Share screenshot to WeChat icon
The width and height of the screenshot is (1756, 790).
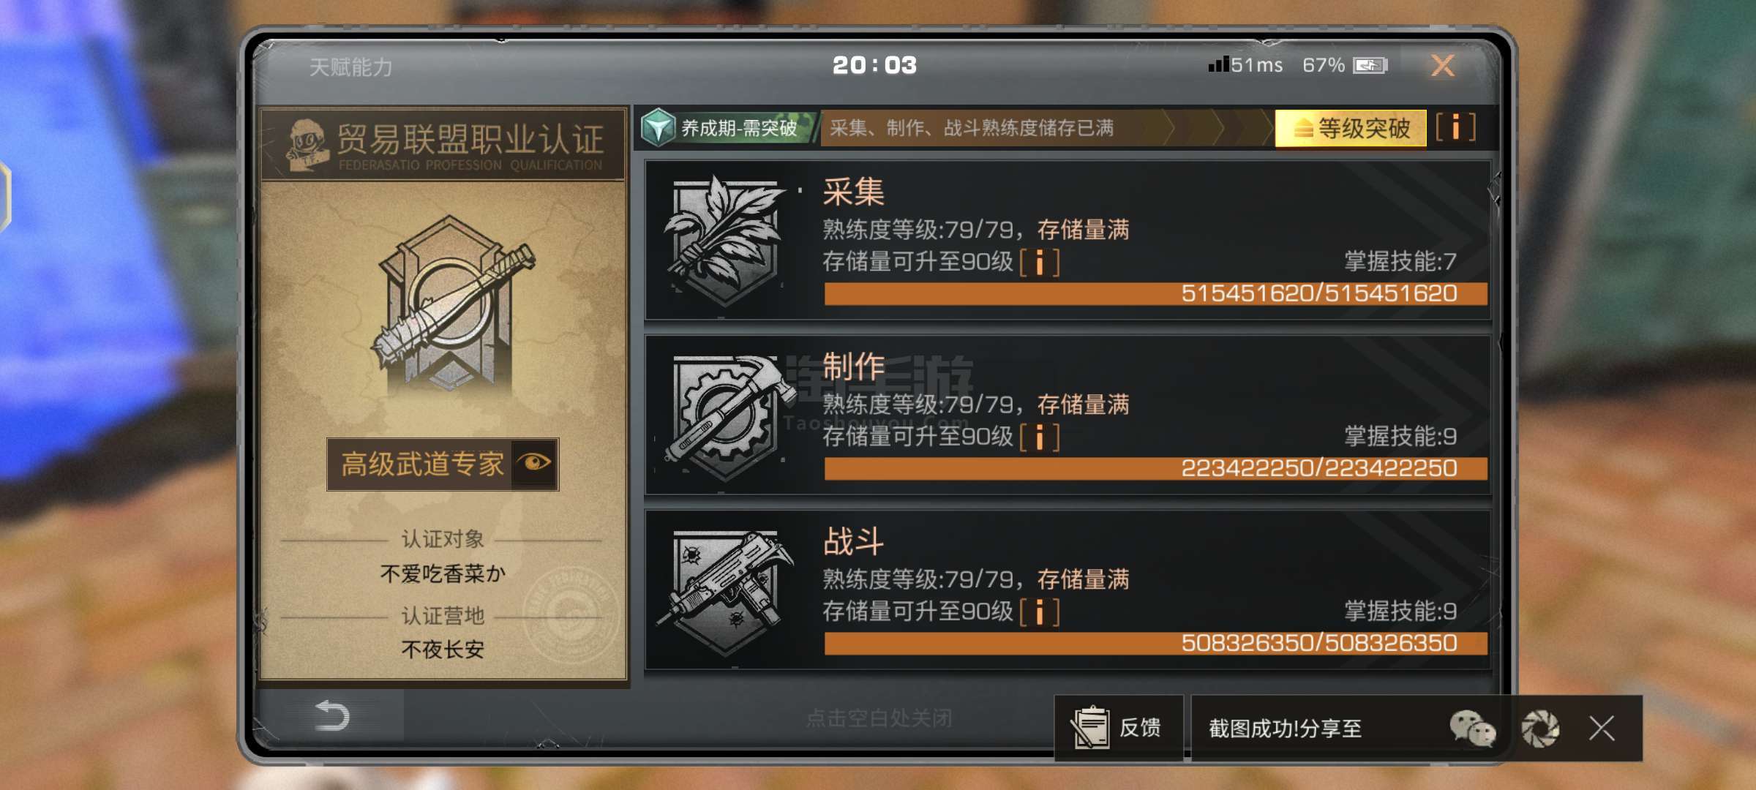[1473, 729]
